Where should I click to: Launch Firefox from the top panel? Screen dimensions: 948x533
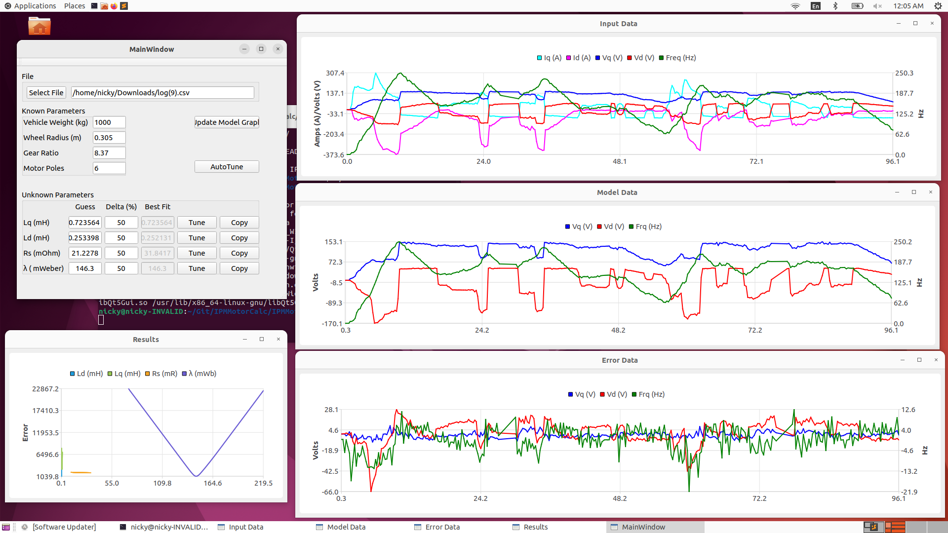(114, 6)
